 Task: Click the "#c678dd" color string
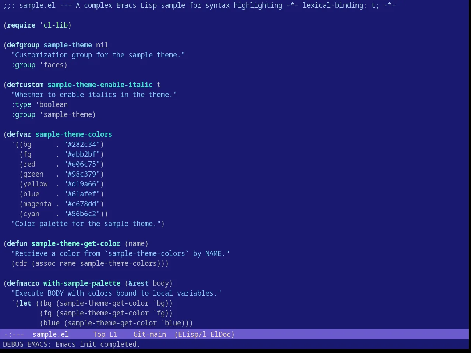point(82,204)
